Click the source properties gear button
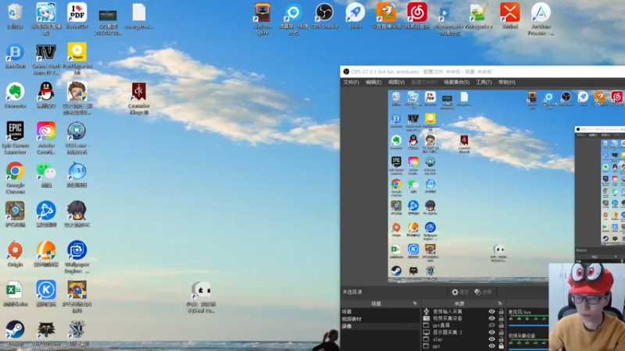Screen dimensions: 625x351 [459, 292]
